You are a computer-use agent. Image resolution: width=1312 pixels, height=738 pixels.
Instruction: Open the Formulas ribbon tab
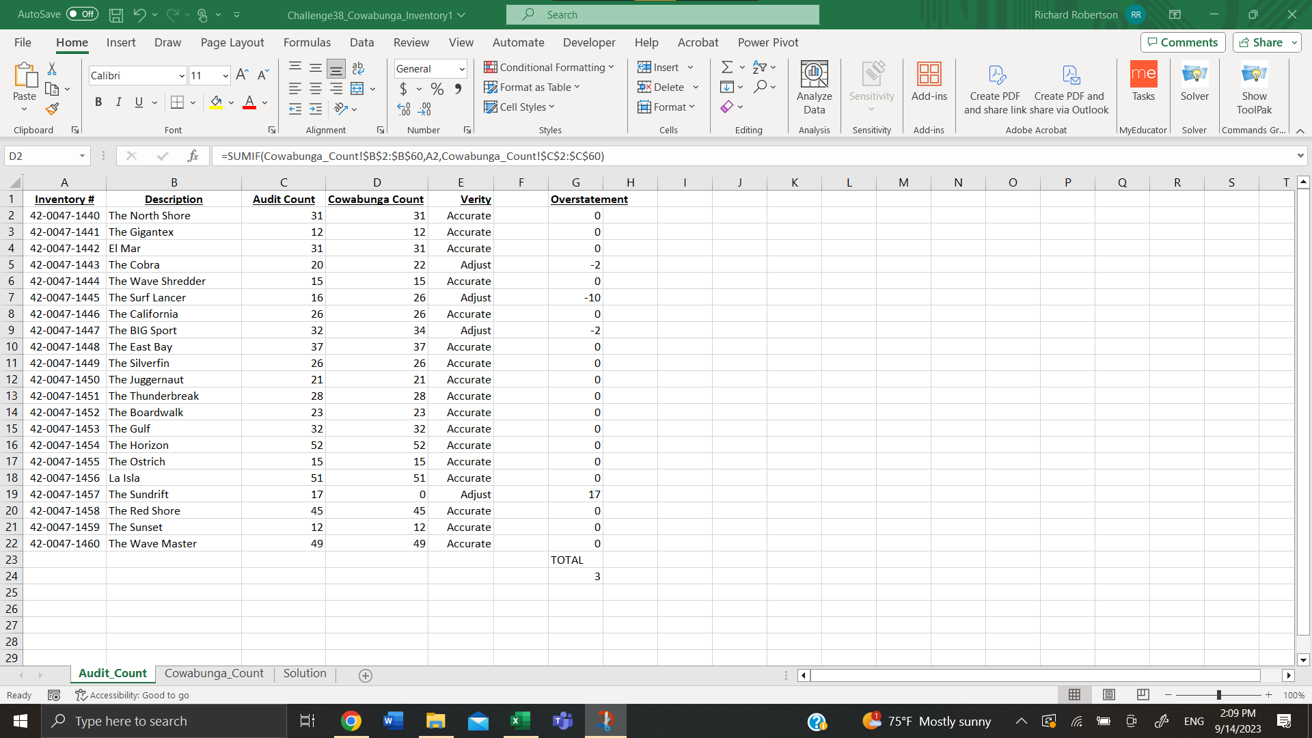(307, 42)
